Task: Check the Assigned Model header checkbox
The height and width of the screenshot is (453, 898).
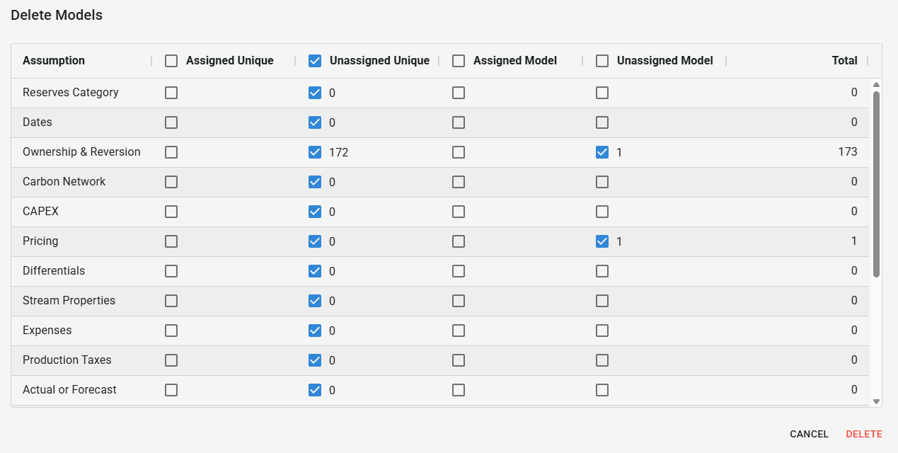Action: pyautogui.click(x=459, y=61)
